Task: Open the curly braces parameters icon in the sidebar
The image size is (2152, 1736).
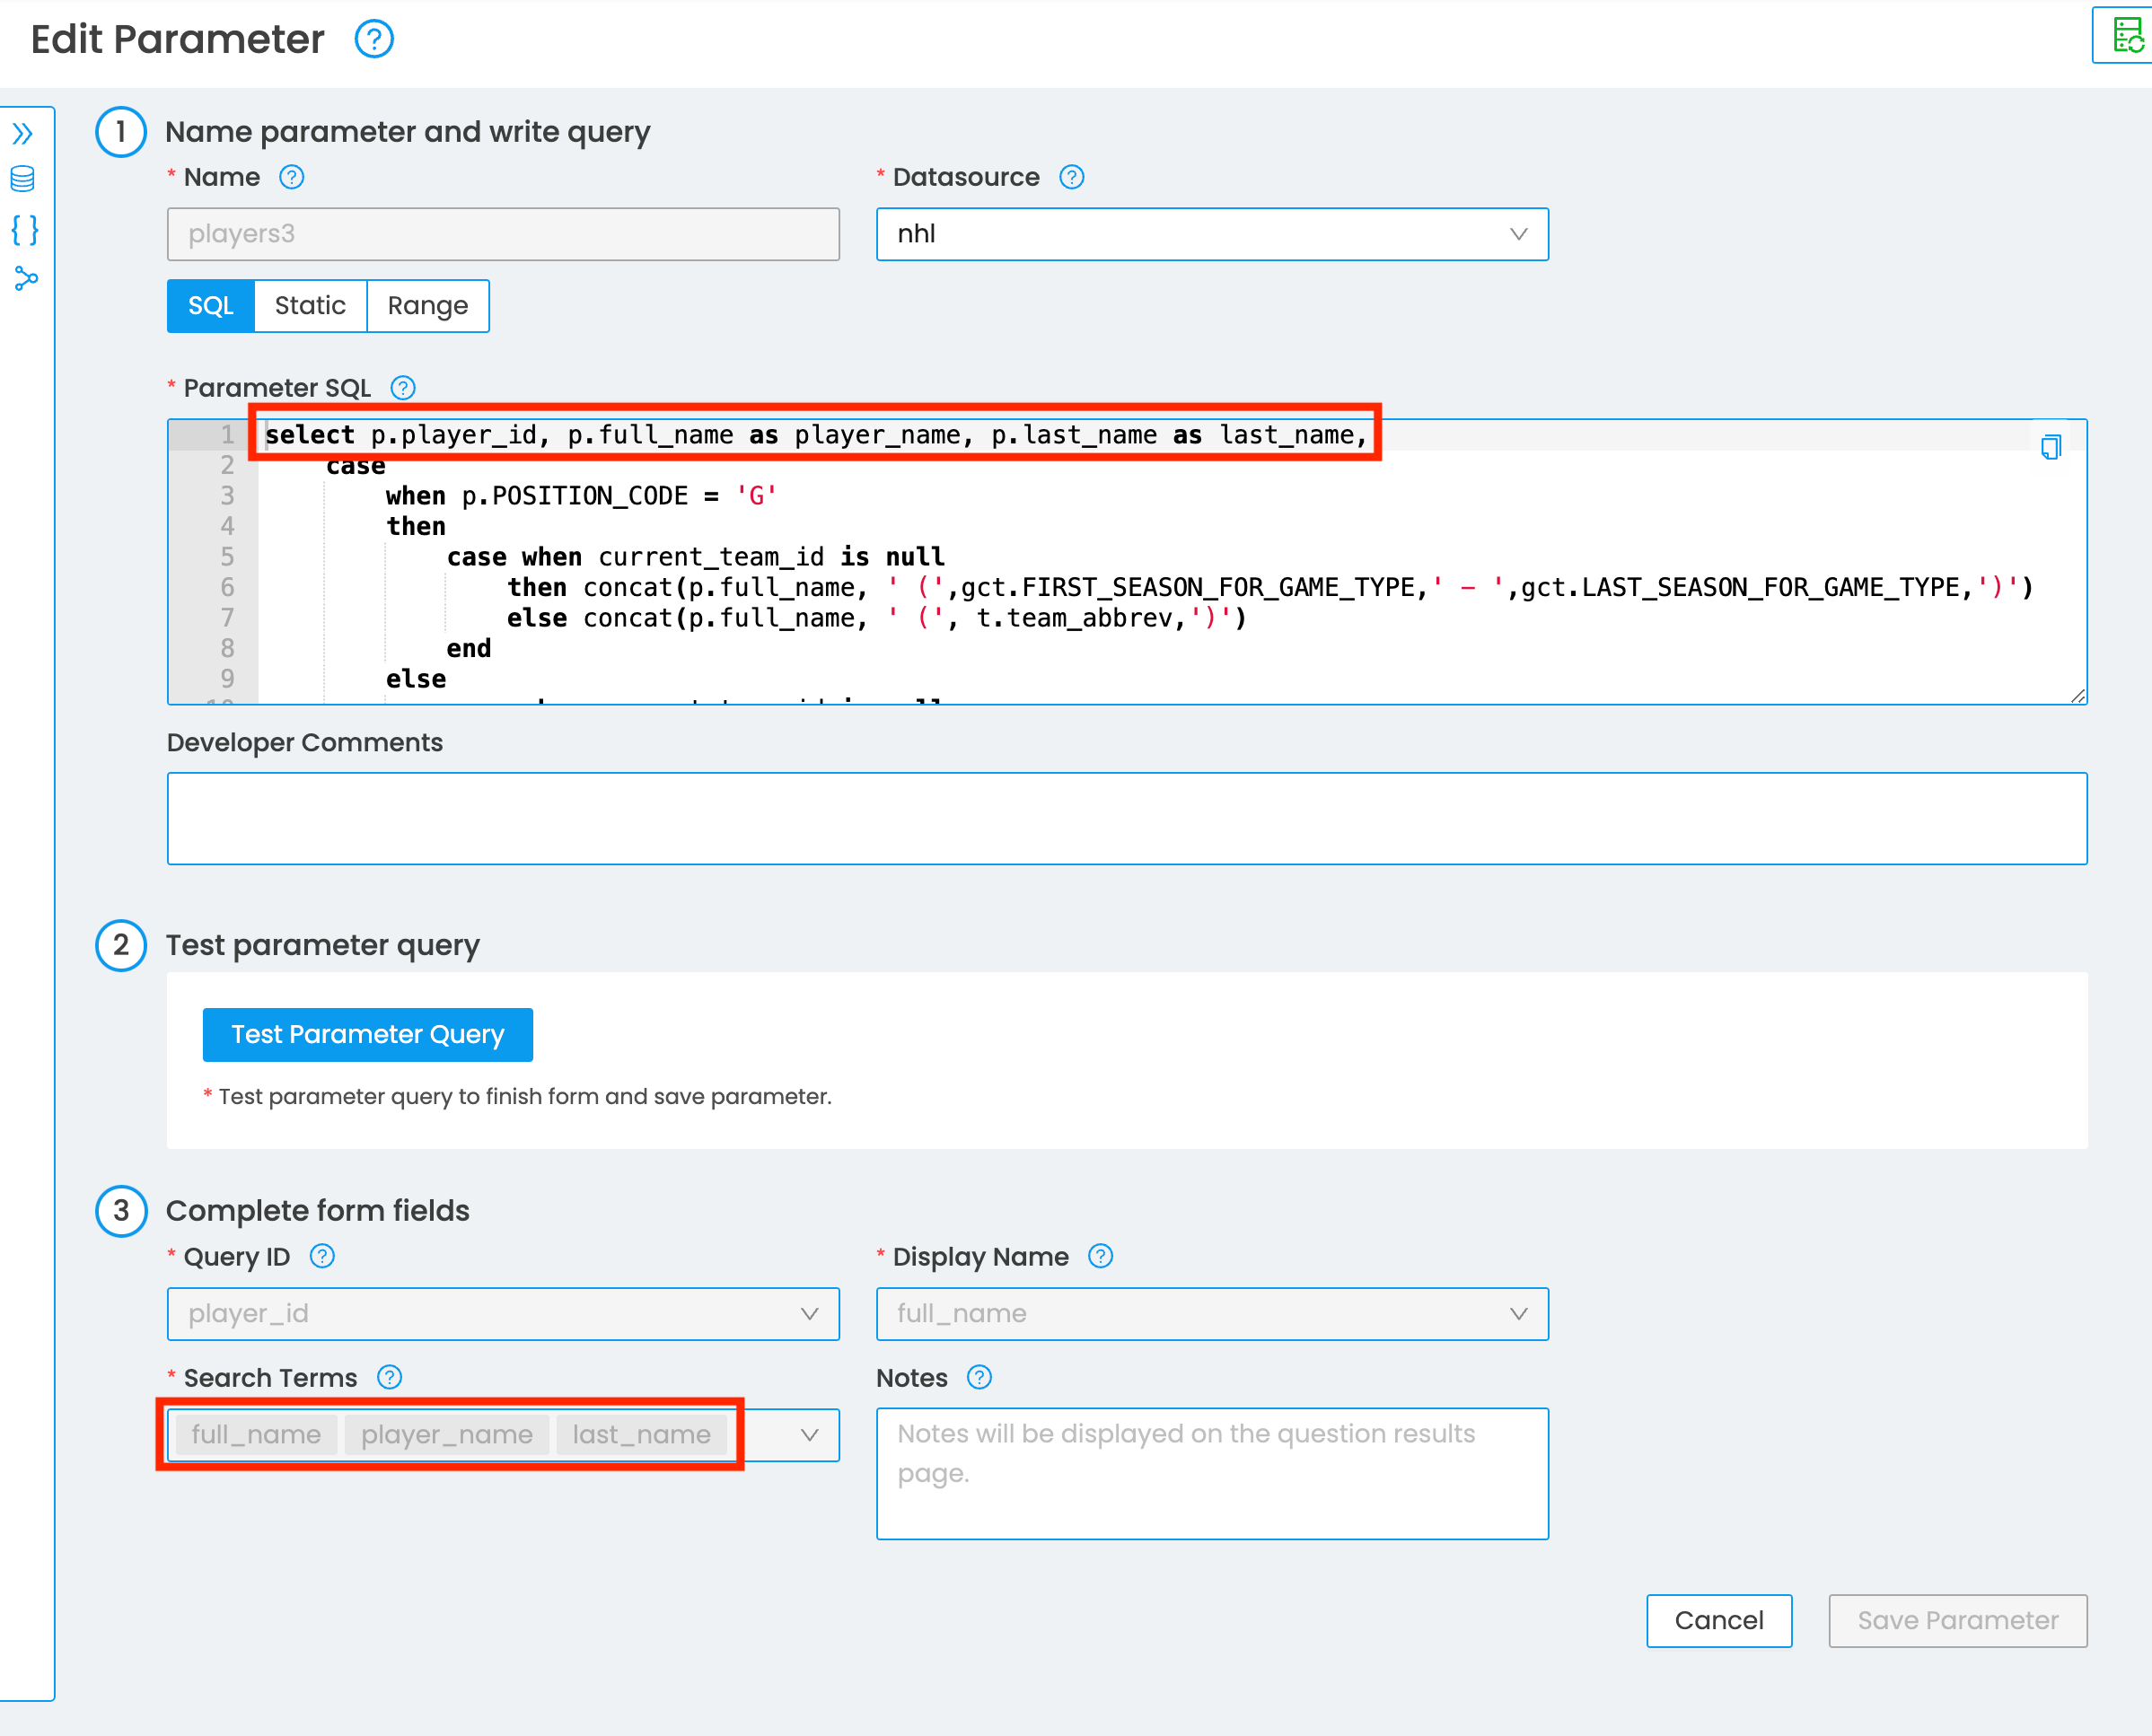Action: (24, 230)
